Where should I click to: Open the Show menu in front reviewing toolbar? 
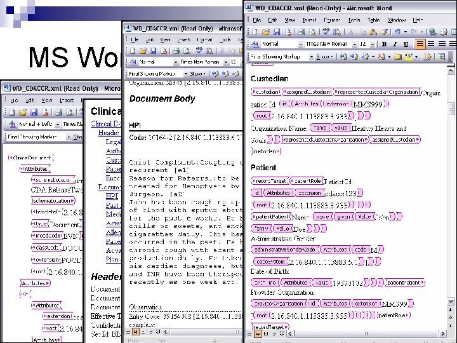[325, 57]
